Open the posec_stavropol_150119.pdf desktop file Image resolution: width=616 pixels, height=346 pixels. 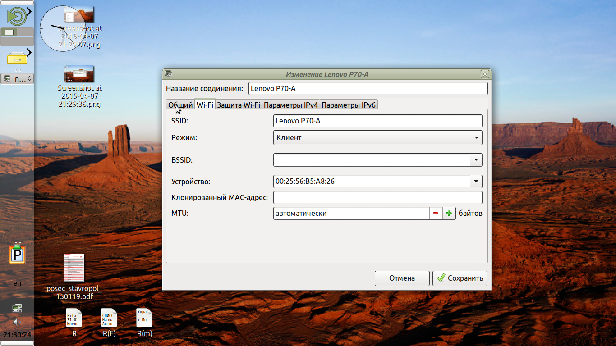coord(74,269)
